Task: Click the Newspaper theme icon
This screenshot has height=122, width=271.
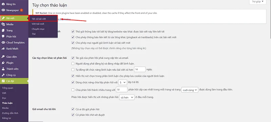Action: pyautogui.click(x=3, y=10)
